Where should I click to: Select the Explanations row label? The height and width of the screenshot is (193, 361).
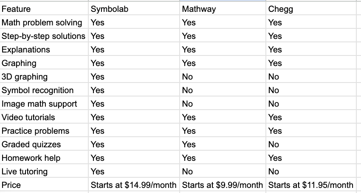[26, 50]
